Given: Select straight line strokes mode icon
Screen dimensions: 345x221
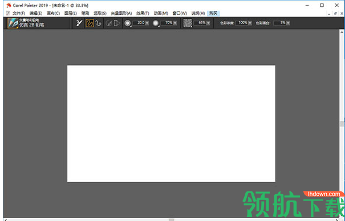Looking at the screenshot, I should tap(98, 23).
